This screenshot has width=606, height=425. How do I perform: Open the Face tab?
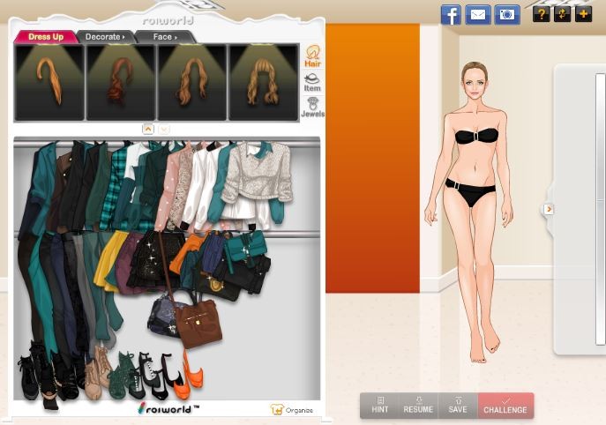coord(164,37)
